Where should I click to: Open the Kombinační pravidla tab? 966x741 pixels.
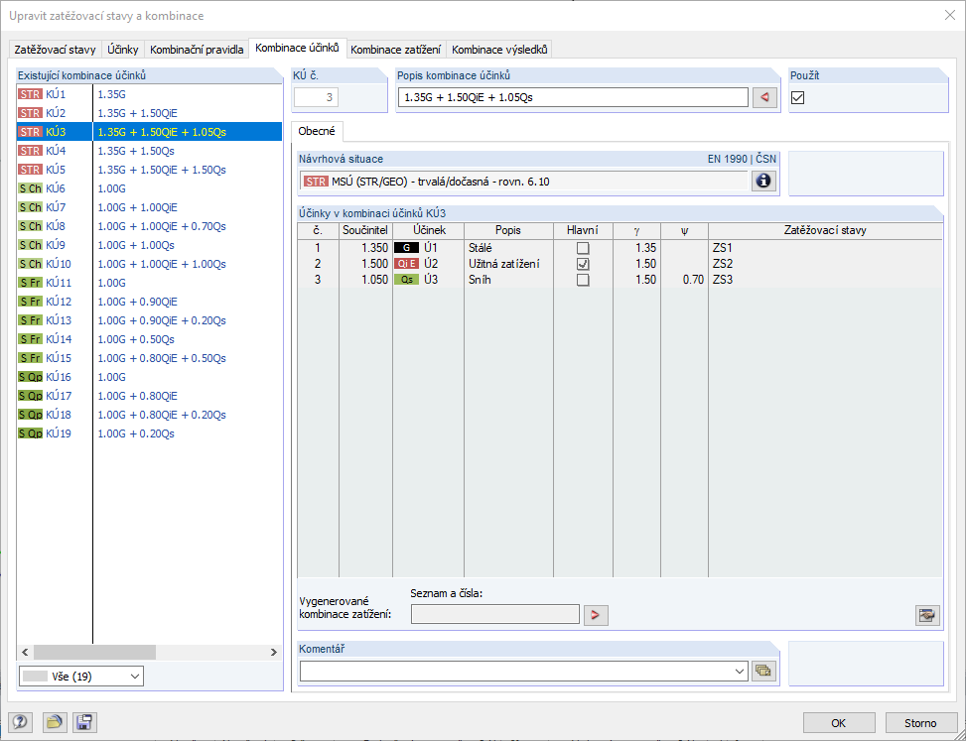pyautogui.click(x=197, y=50)
